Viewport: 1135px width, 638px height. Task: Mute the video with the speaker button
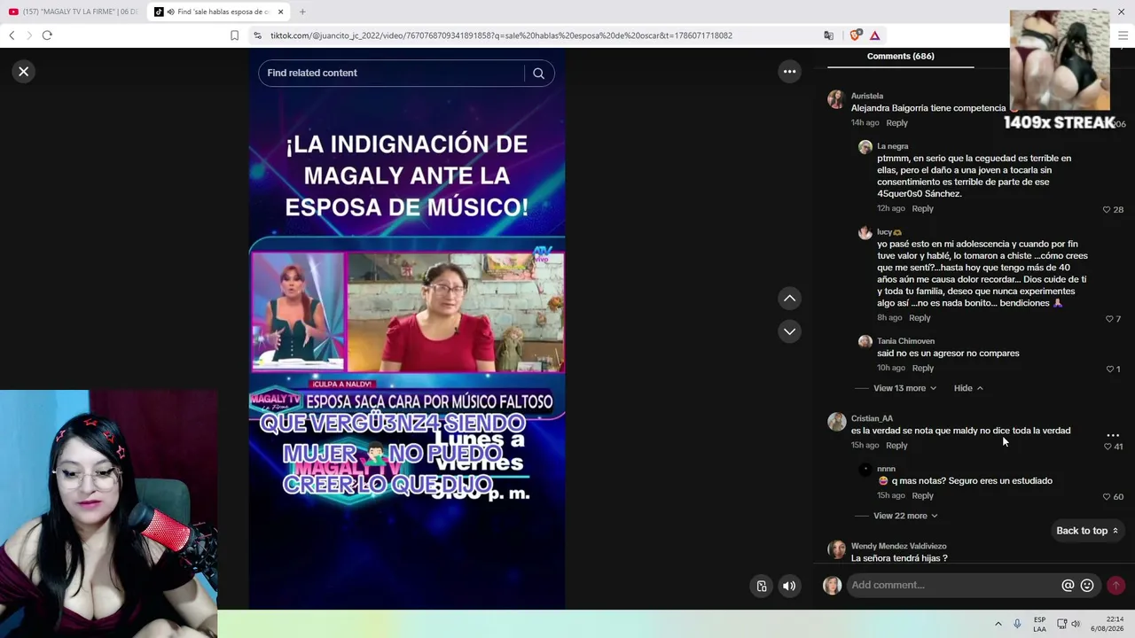788,586
